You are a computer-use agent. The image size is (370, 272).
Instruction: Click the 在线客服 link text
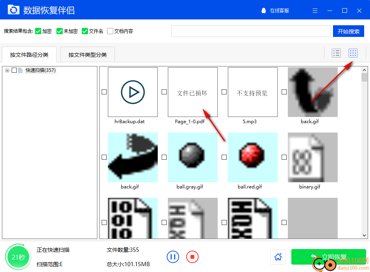[x=279, y=10]
